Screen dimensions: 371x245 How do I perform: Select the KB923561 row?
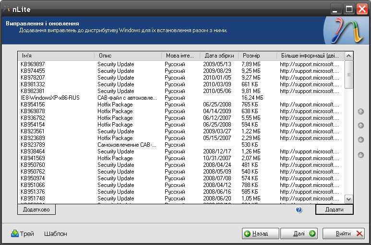tap(181, 131)
